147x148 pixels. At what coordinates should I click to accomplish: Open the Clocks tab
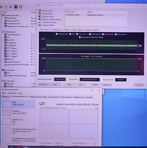point(81,30)
